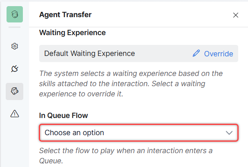The width and height of the screenshot is (248, 167).
Task: Click the phrase 'experience to override it.'
Action: [81, 94]
